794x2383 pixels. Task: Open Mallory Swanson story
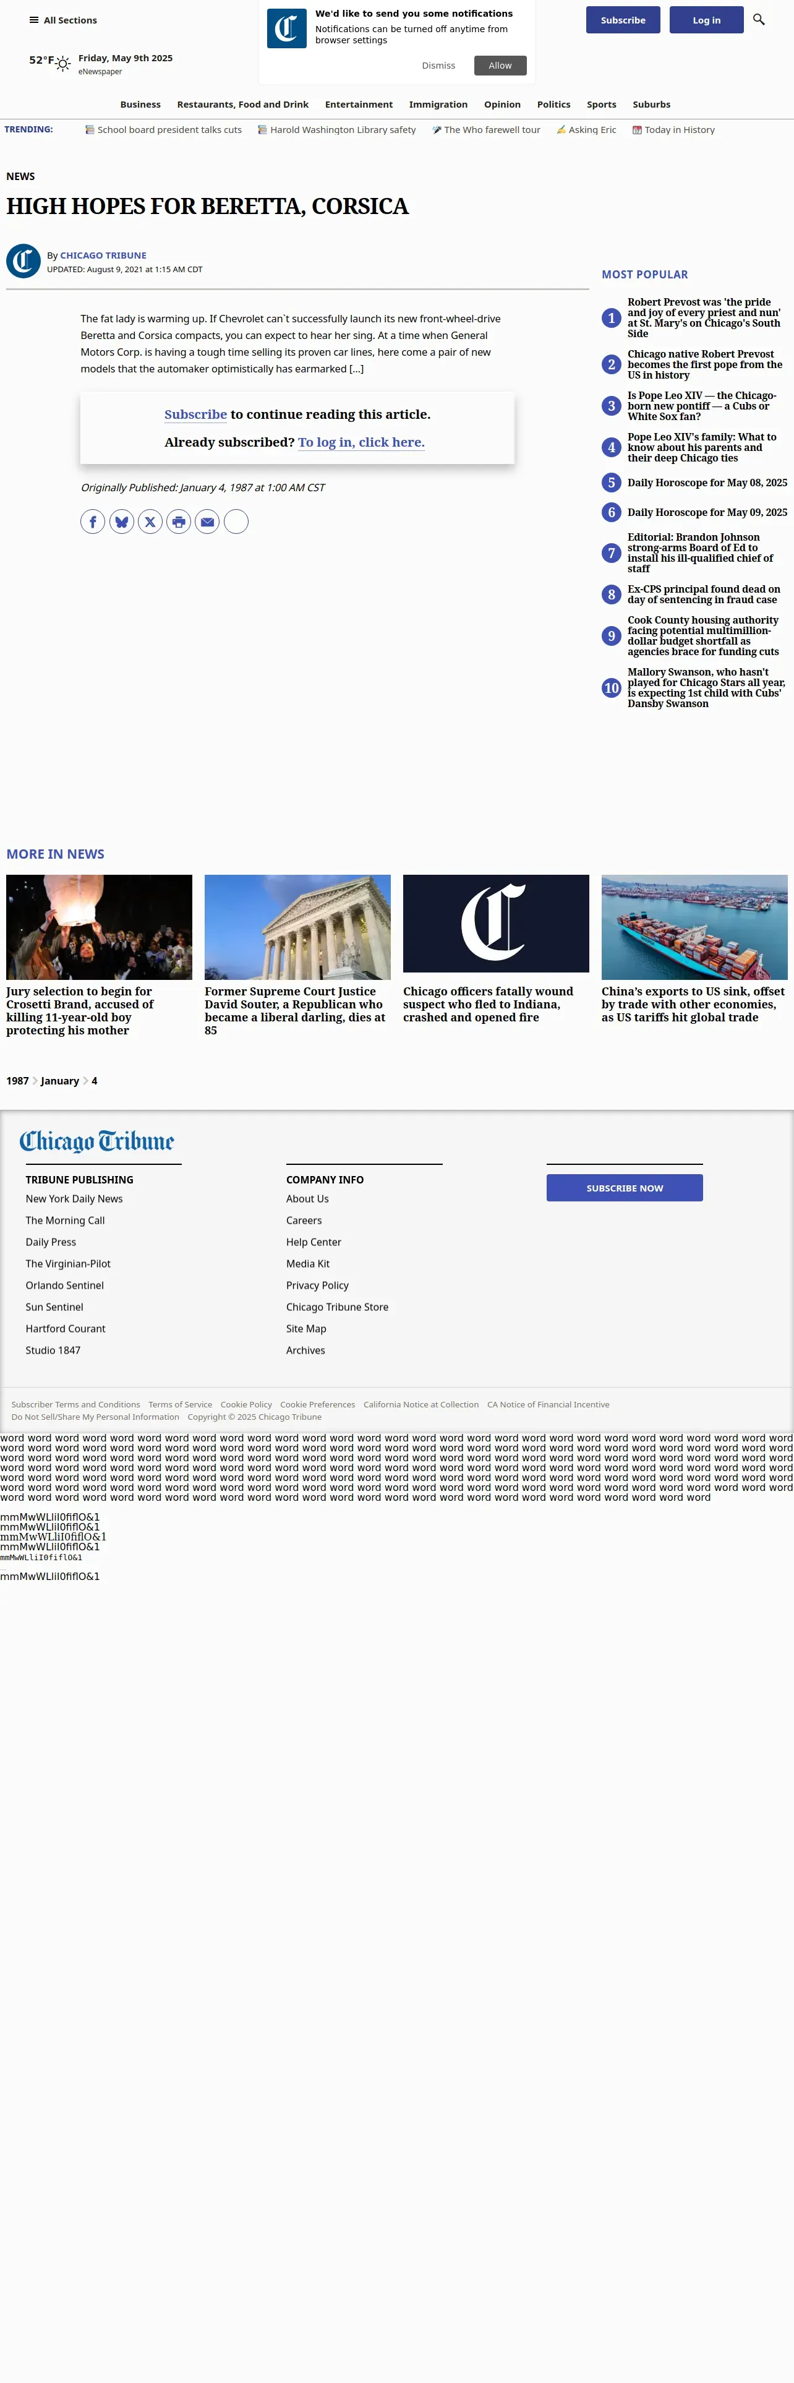point(706,687)
